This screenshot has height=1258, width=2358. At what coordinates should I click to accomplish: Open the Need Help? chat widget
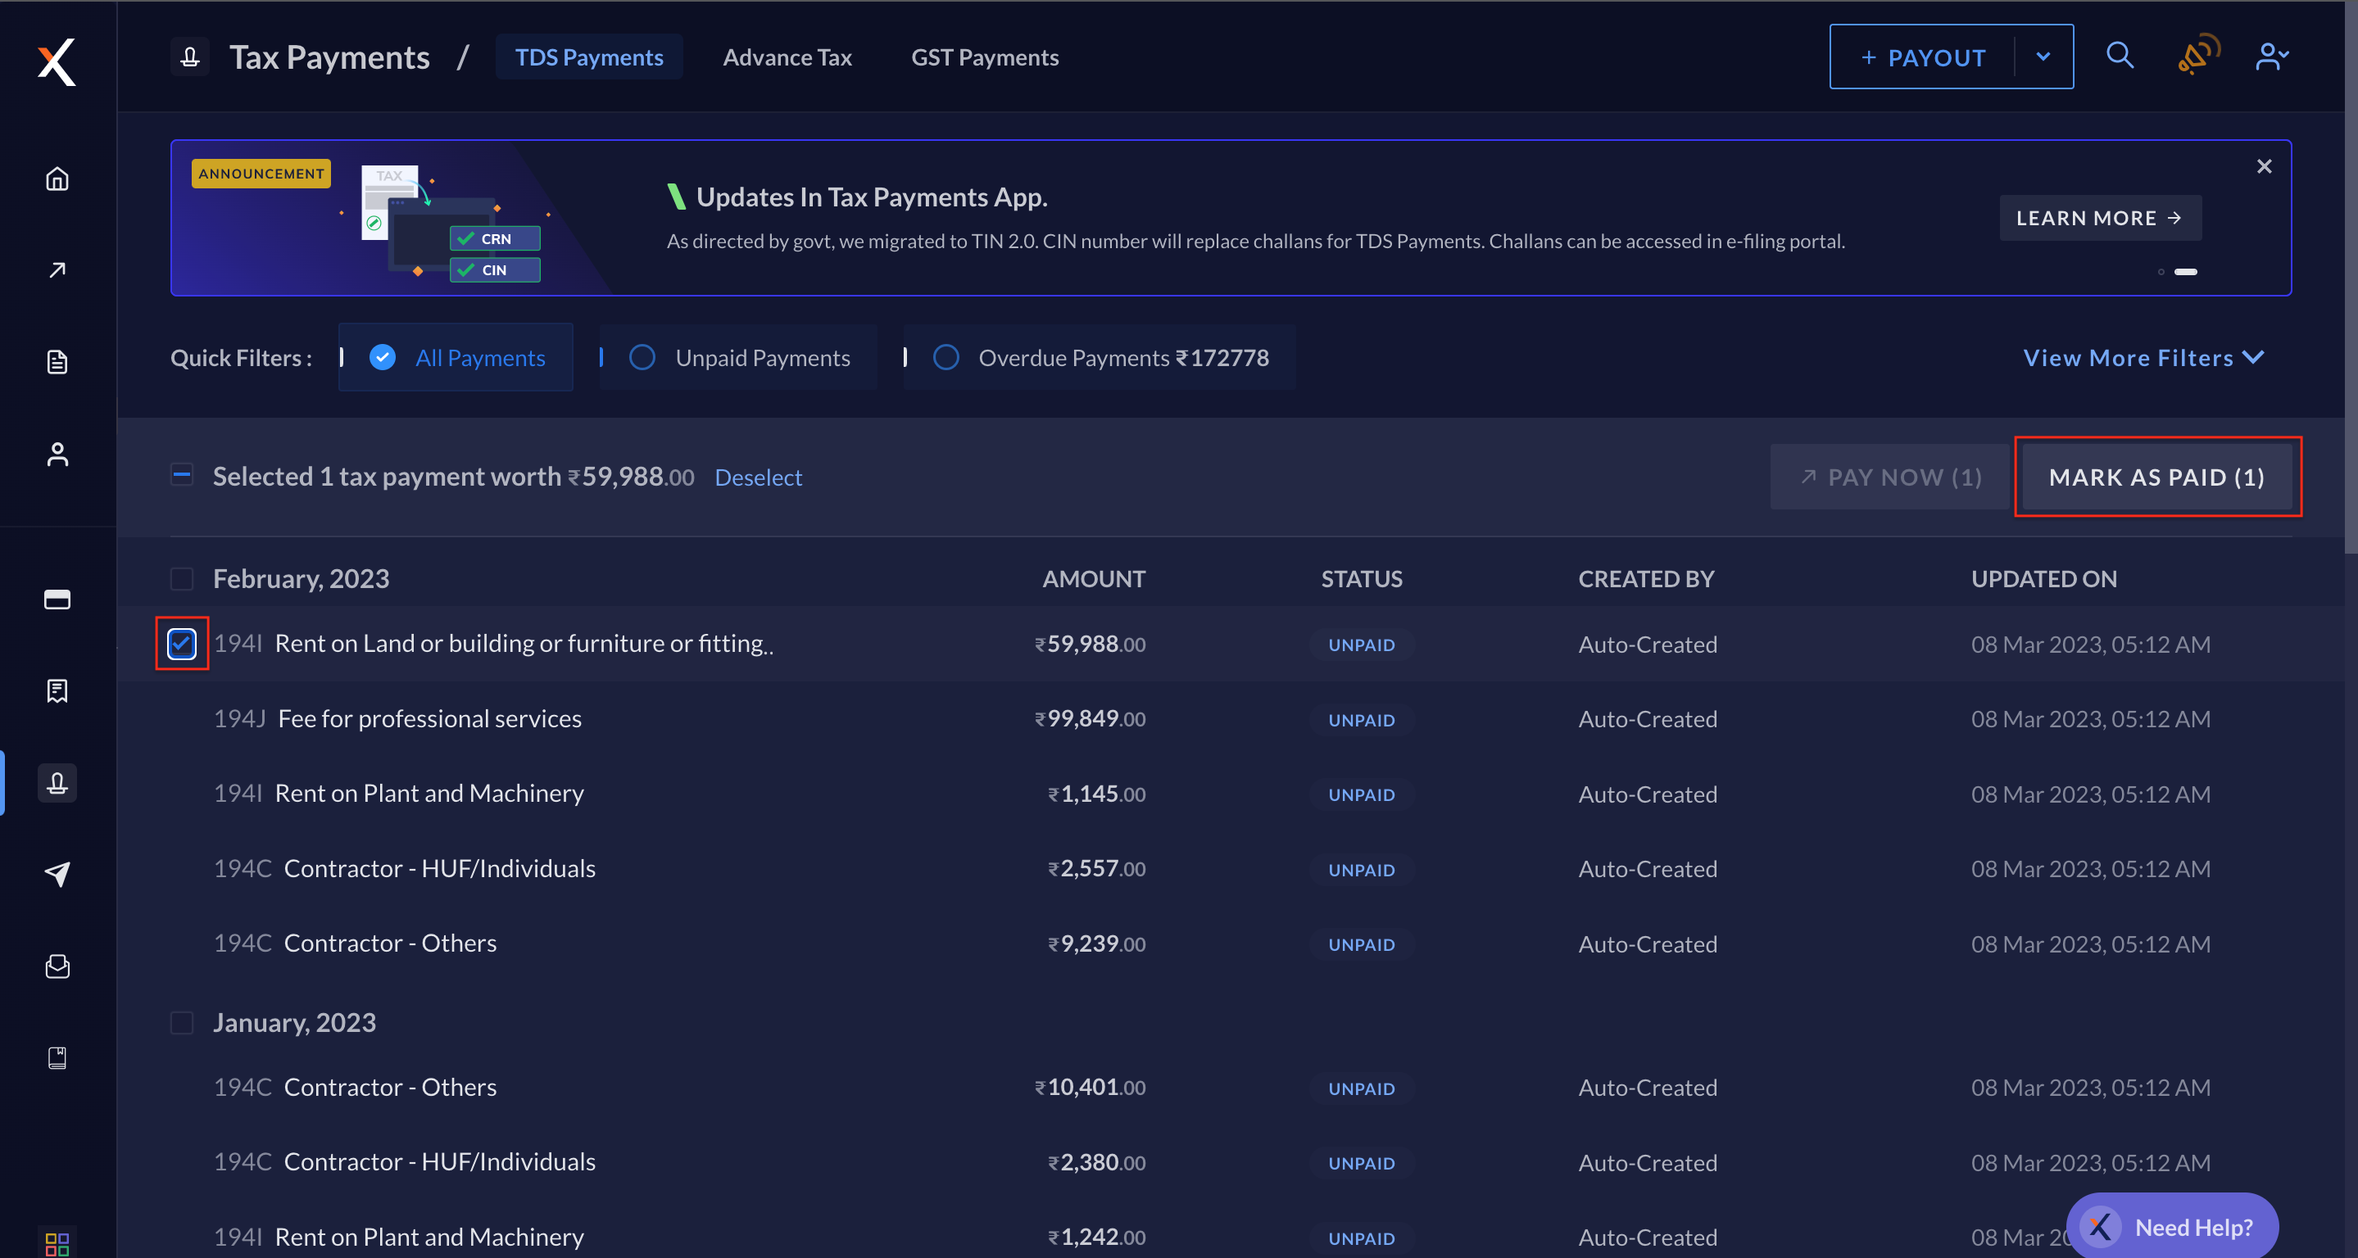click(x=2171, y=1227)
